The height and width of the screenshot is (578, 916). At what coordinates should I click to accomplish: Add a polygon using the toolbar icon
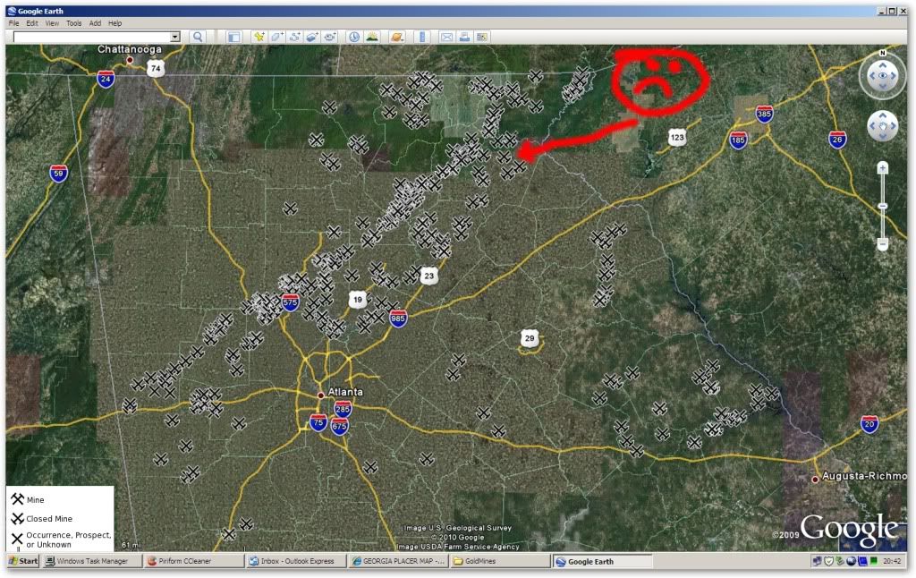(x=277, y=37)
